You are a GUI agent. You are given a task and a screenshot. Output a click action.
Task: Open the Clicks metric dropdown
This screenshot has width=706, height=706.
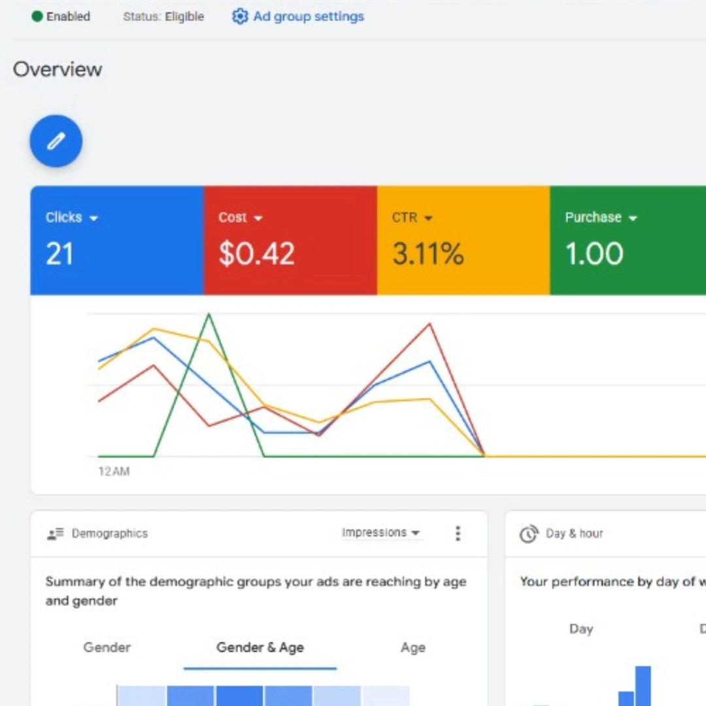pos(94,218)
